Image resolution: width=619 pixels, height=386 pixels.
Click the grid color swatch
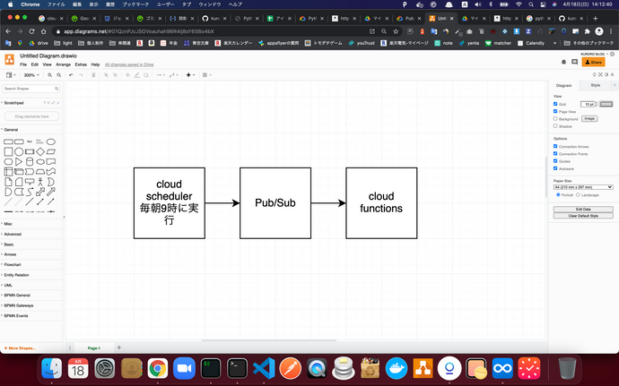tap(606, 104)
